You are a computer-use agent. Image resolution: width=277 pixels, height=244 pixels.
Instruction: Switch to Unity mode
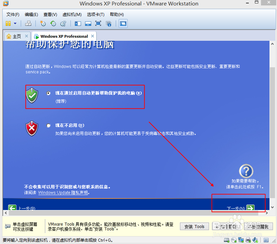(x=109, y=24)
